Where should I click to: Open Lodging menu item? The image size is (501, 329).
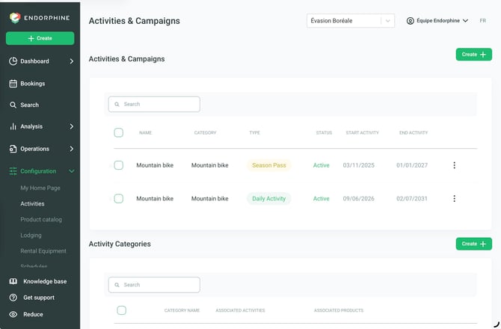click(x=31, y=235)
